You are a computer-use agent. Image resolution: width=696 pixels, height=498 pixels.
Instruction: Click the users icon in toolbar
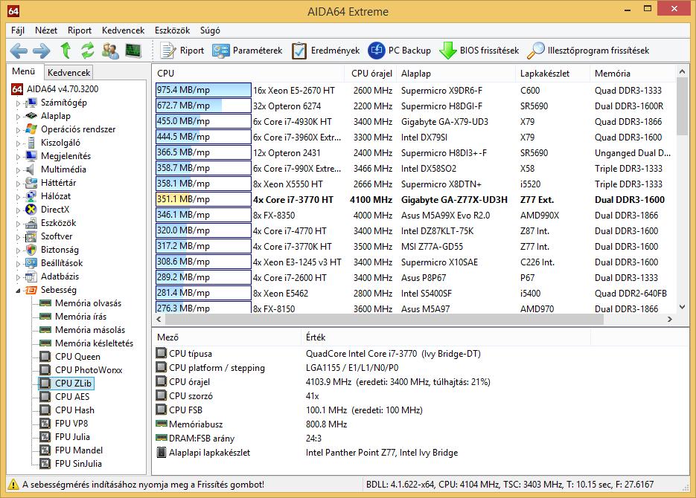[110, 51]
